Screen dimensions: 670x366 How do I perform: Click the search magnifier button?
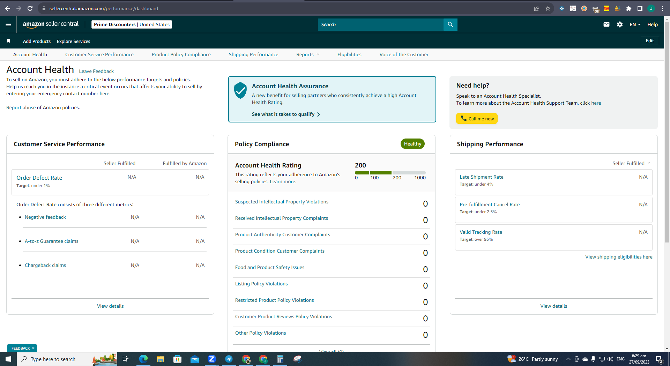click(x=450, y=24)
